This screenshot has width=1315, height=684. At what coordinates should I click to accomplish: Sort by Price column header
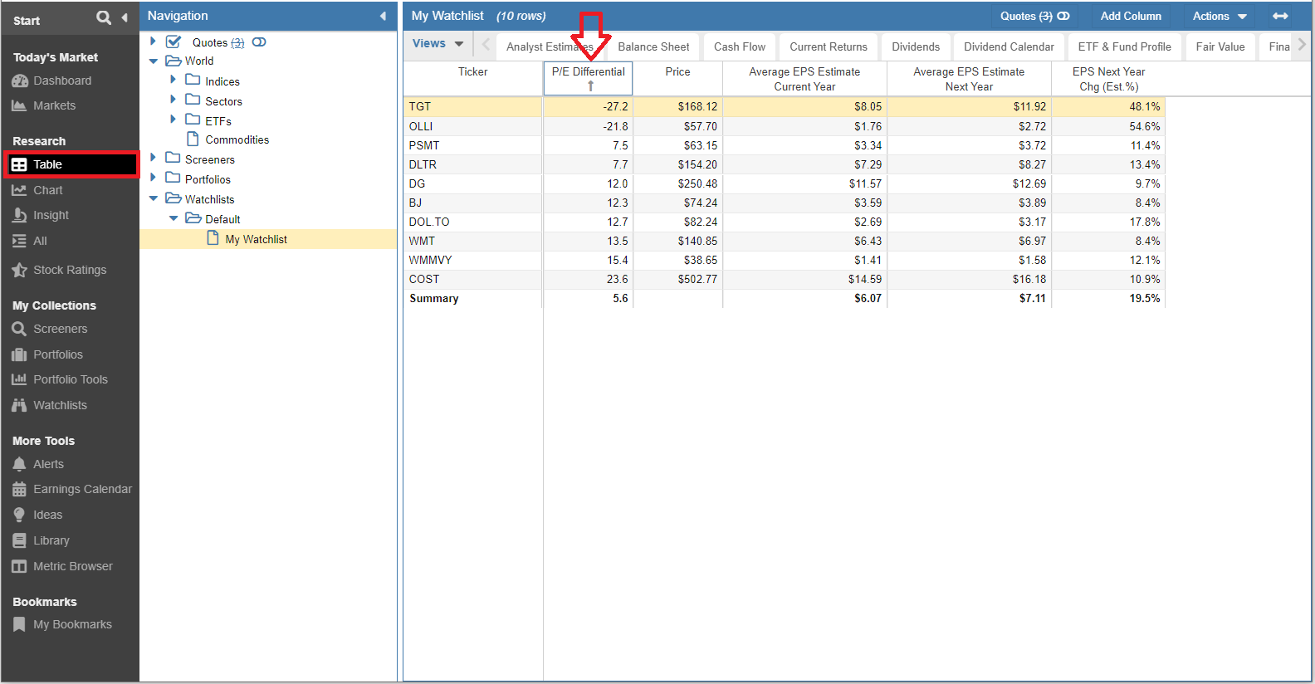pyautogui.click(x=677, y=78)
